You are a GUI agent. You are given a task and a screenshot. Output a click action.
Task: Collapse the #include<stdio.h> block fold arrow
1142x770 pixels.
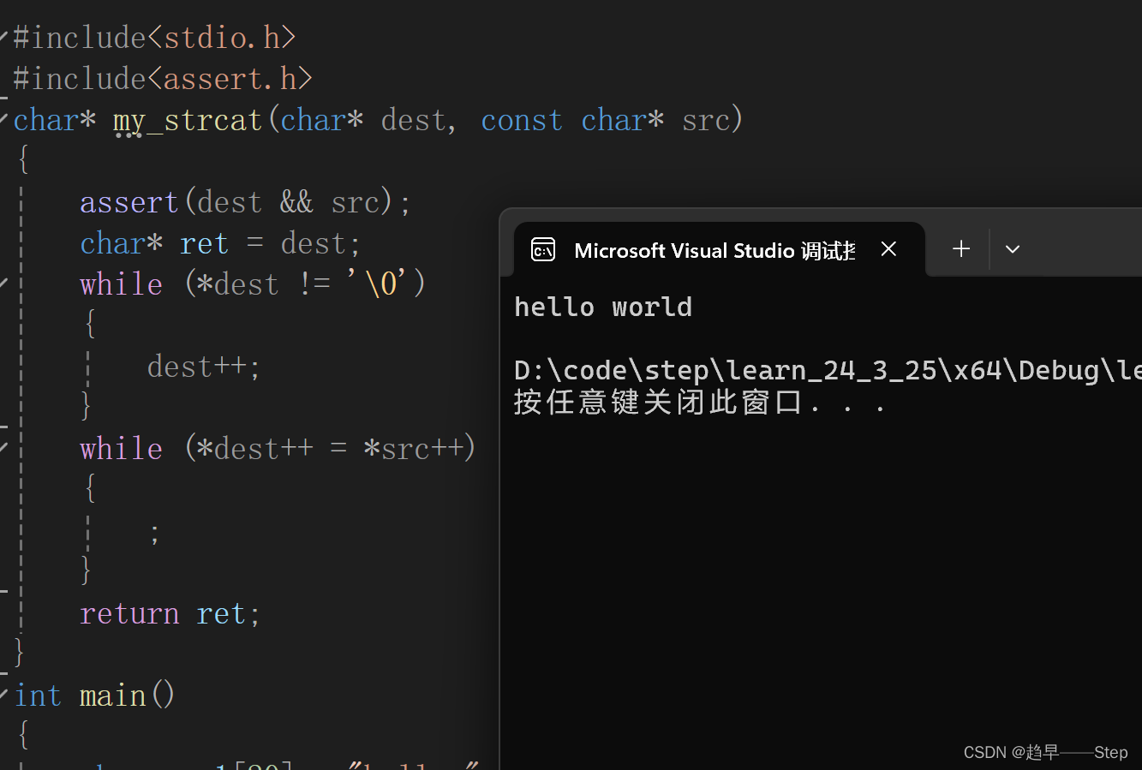pyautogui.click(x=4, y=36)
